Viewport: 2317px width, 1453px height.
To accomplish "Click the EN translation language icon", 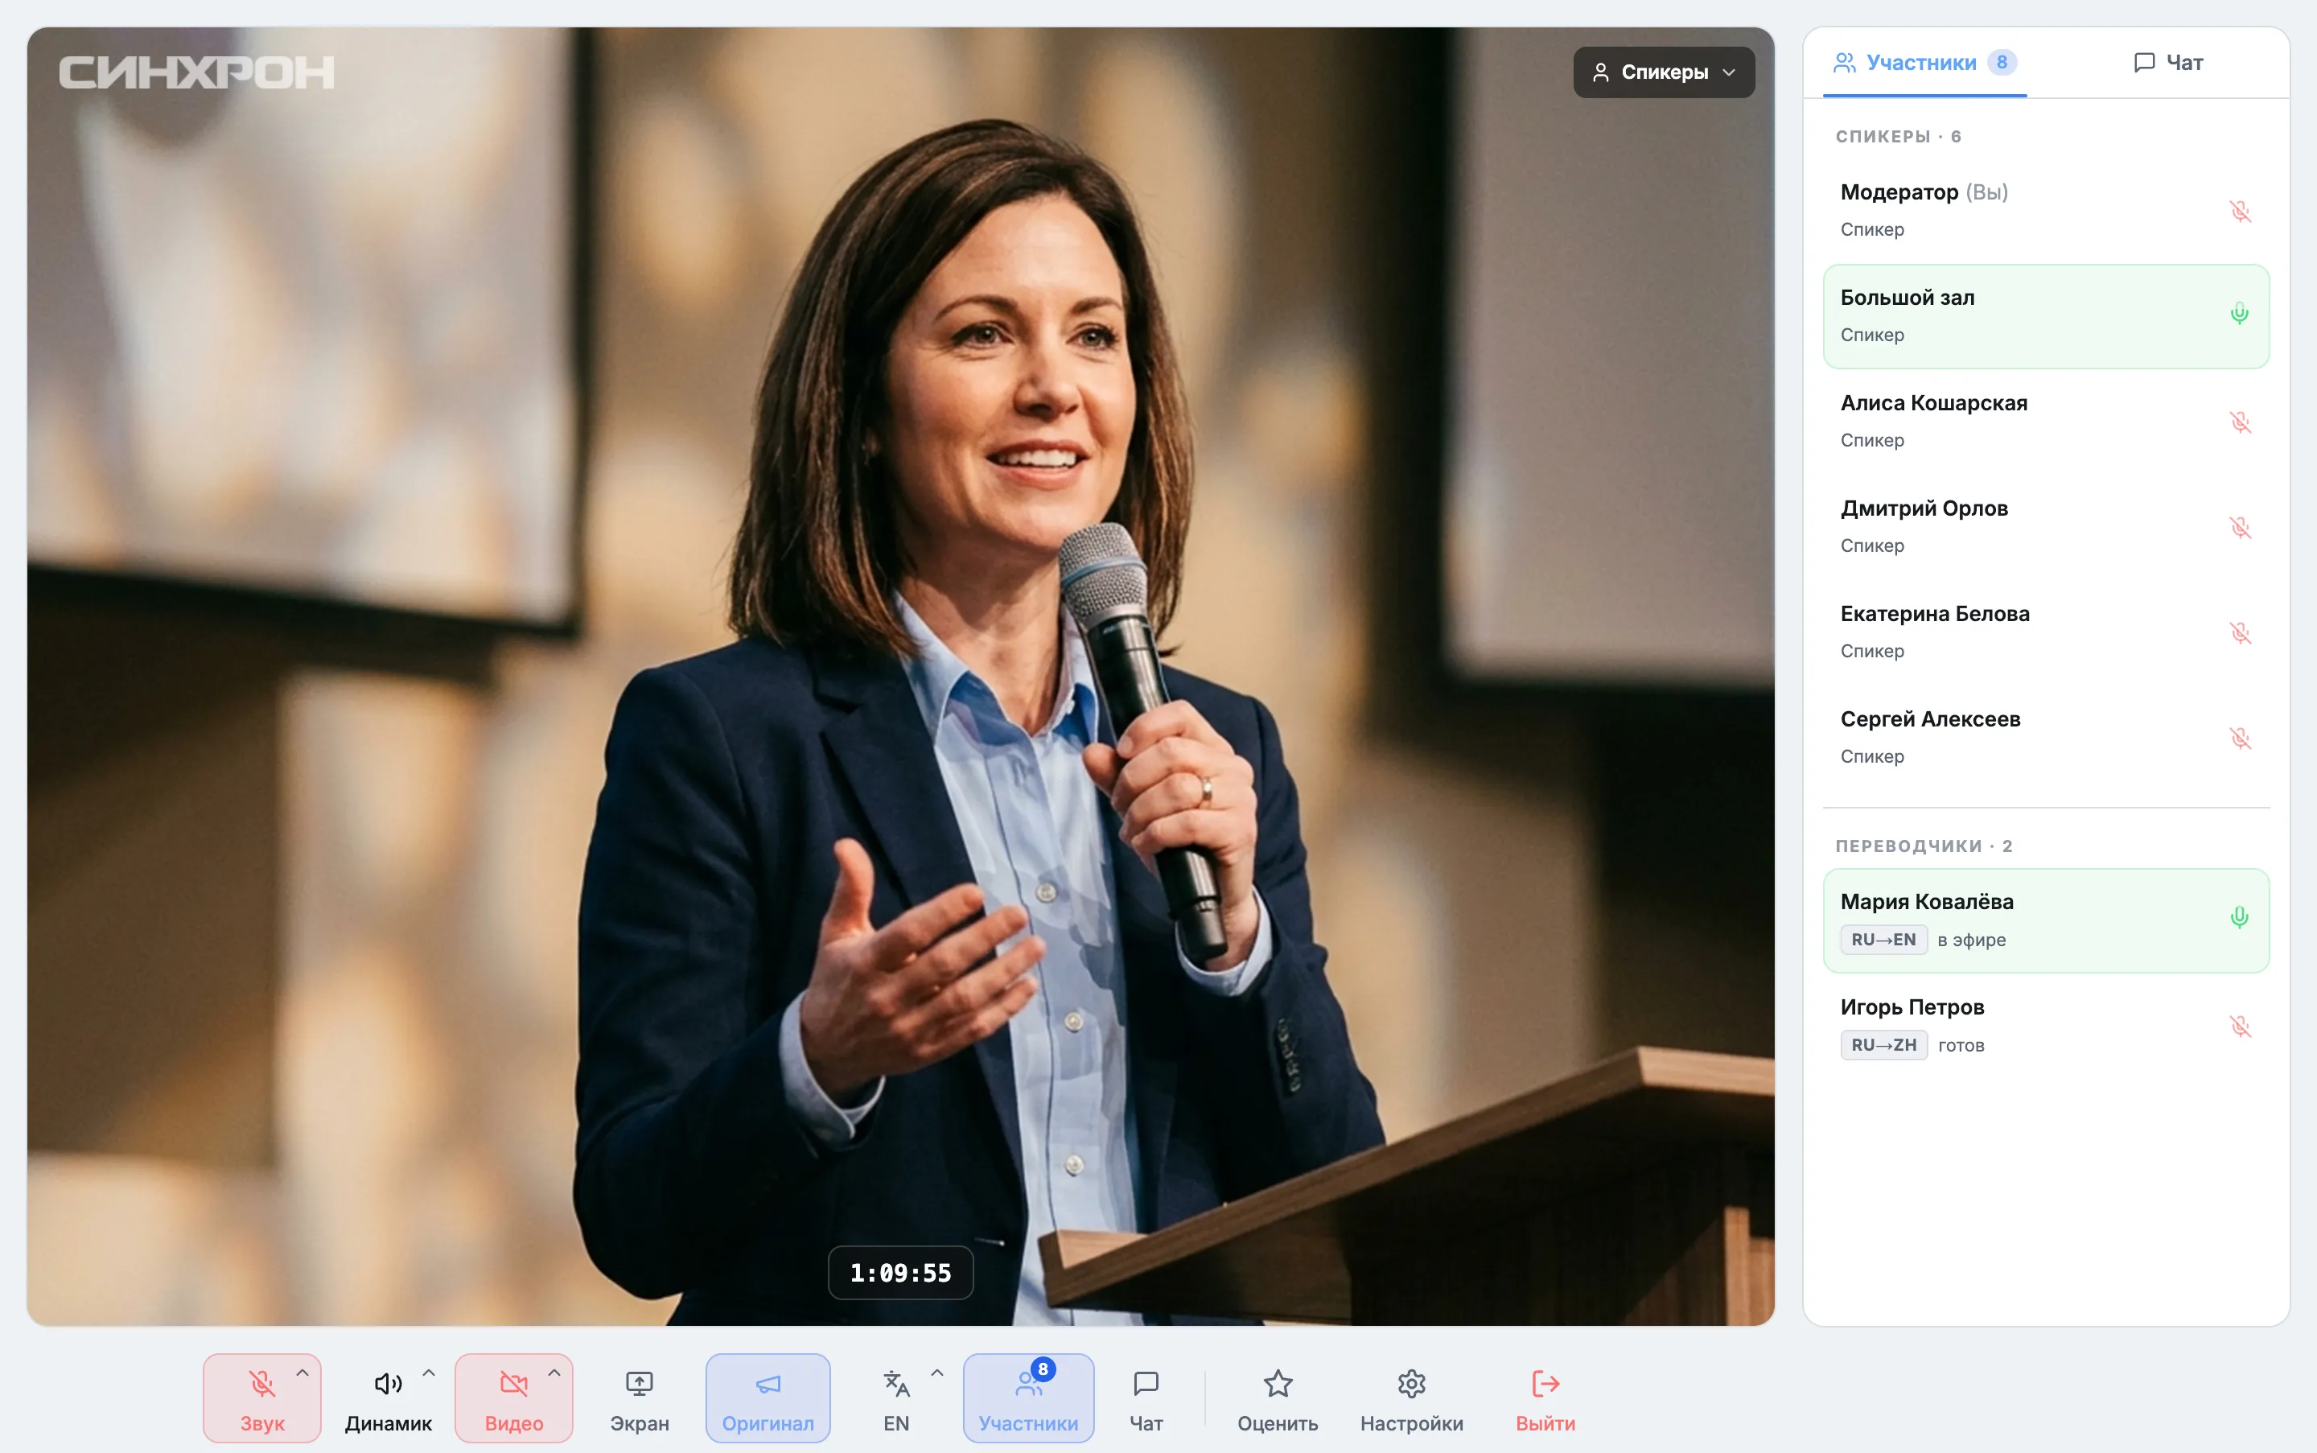I will (x=895, y=1384).
